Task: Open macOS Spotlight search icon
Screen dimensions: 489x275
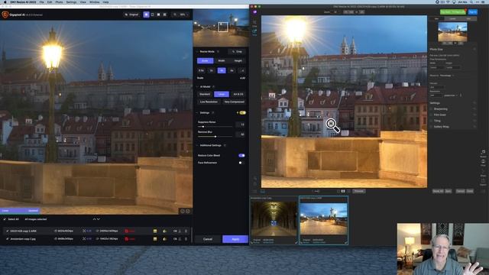Action: 471,2
